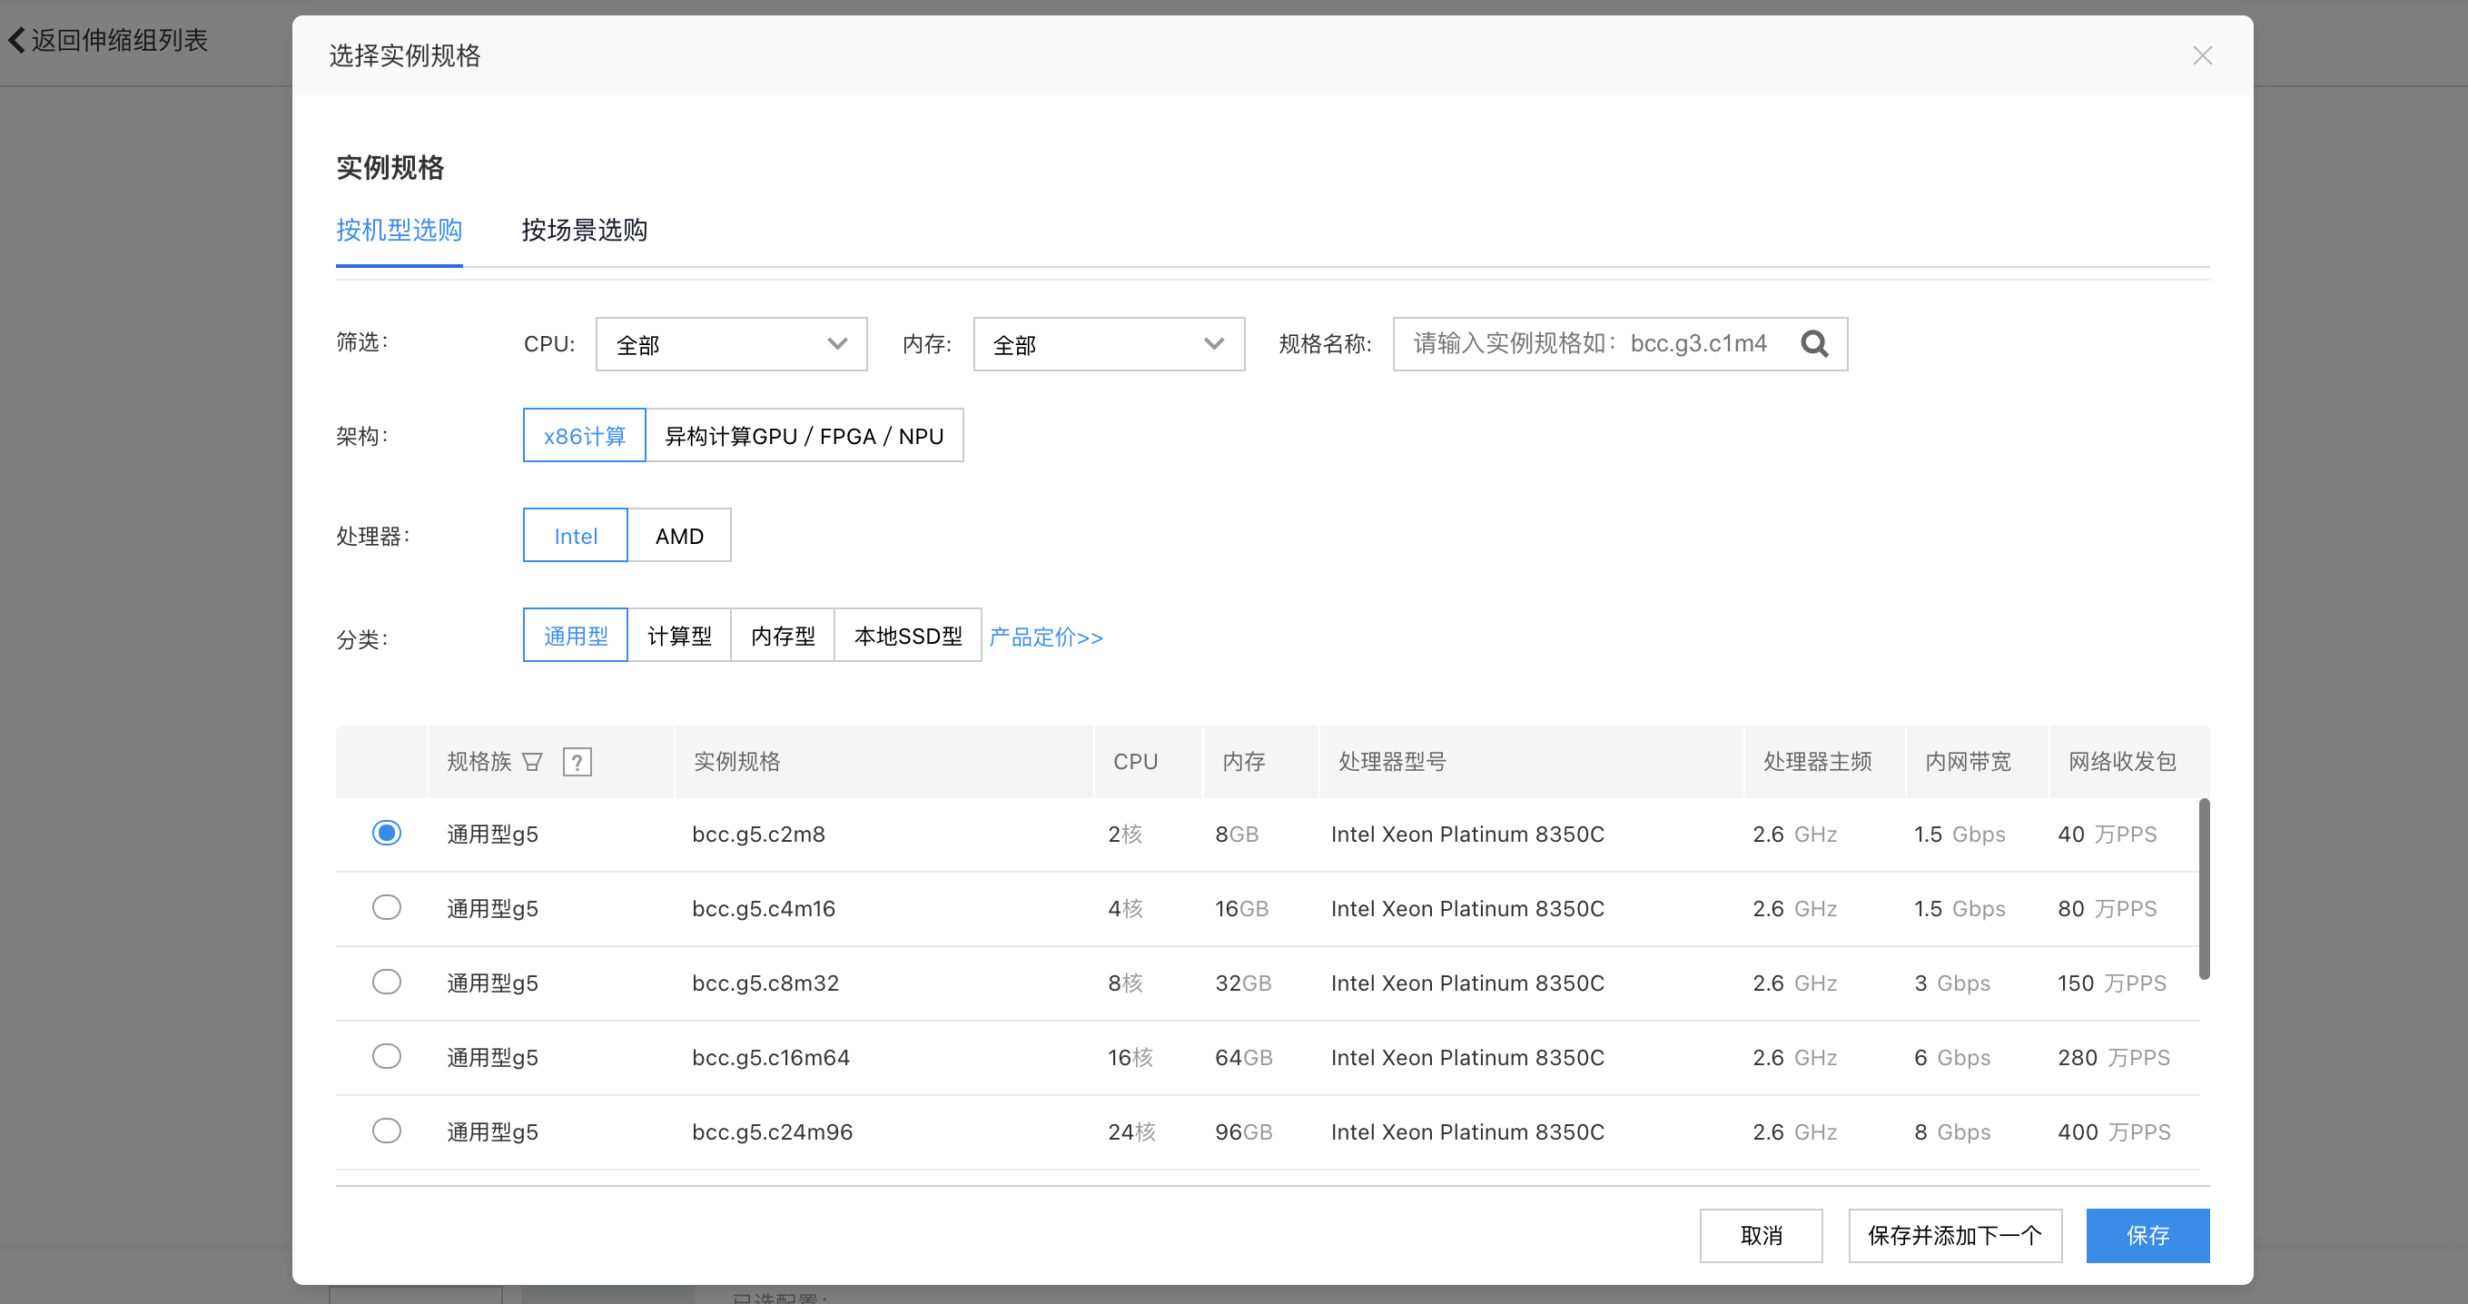2468x1304 pixels.
Task: Open the 规格族 filter funnel icon
Action: pyautogui.click(x=532, y=762)
